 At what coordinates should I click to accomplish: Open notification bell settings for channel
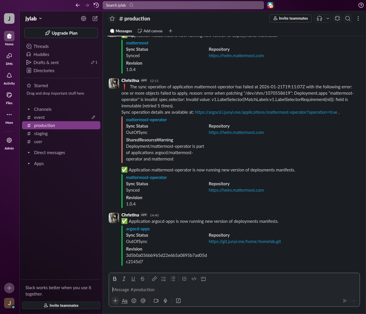[x=337, y=18]
